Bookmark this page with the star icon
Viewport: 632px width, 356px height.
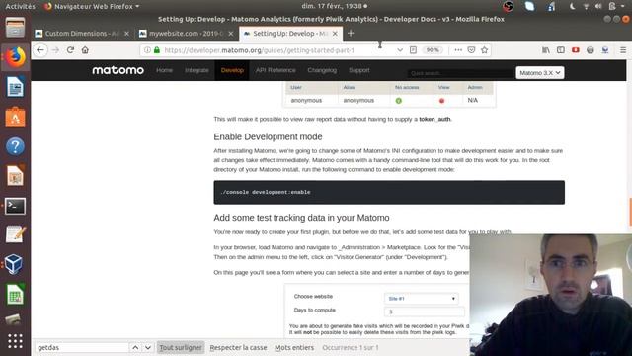[x=484, y=50]
